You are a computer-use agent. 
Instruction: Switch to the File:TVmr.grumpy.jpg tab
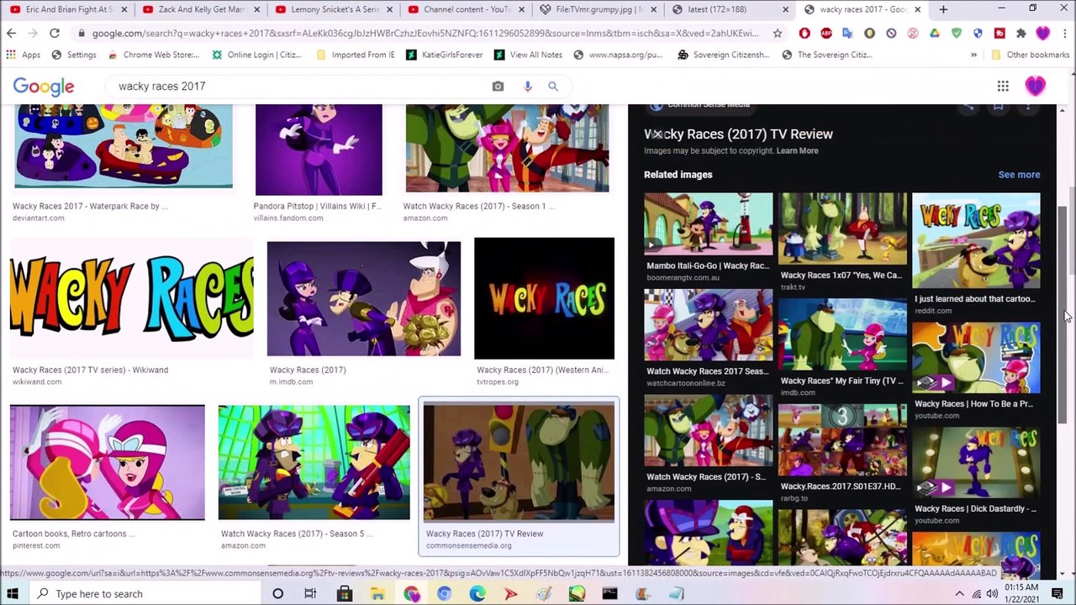pyautogui.click(x=597, y=9)
